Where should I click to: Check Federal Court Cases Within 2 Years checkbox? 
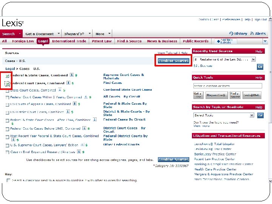7,98
